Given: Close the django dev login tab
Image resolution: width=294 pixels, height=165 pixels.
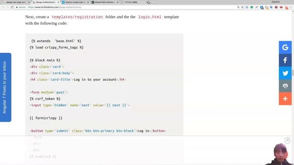Looking at the screenshot, I should [29, 2].
